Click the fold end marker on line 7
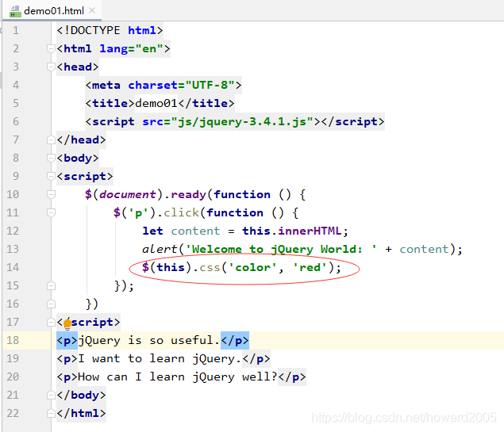This screenshot has height=432, width=504. tap(51, 140)
